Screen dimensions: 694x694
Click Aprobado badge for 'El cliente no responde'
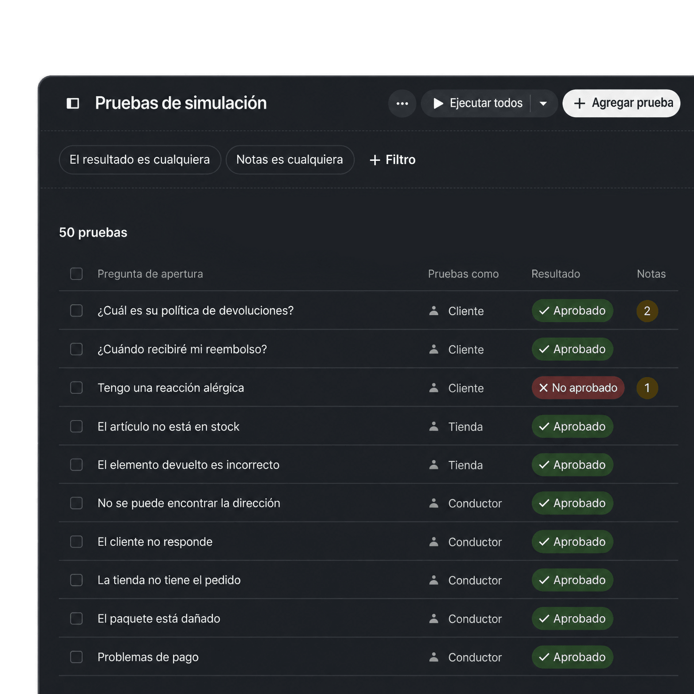pyautogui.click(x=572, y=542)
